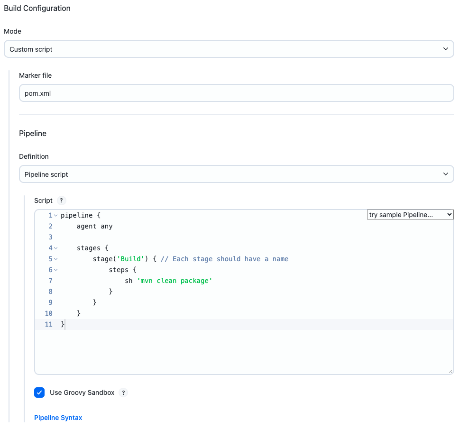Click the fold chevron beside line 1

tap(55, 215)
